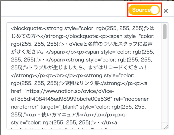Click the text "rel="noopener"

(131, 99)
